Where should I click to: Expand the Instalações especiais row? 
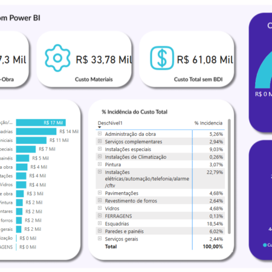(100, 149)
